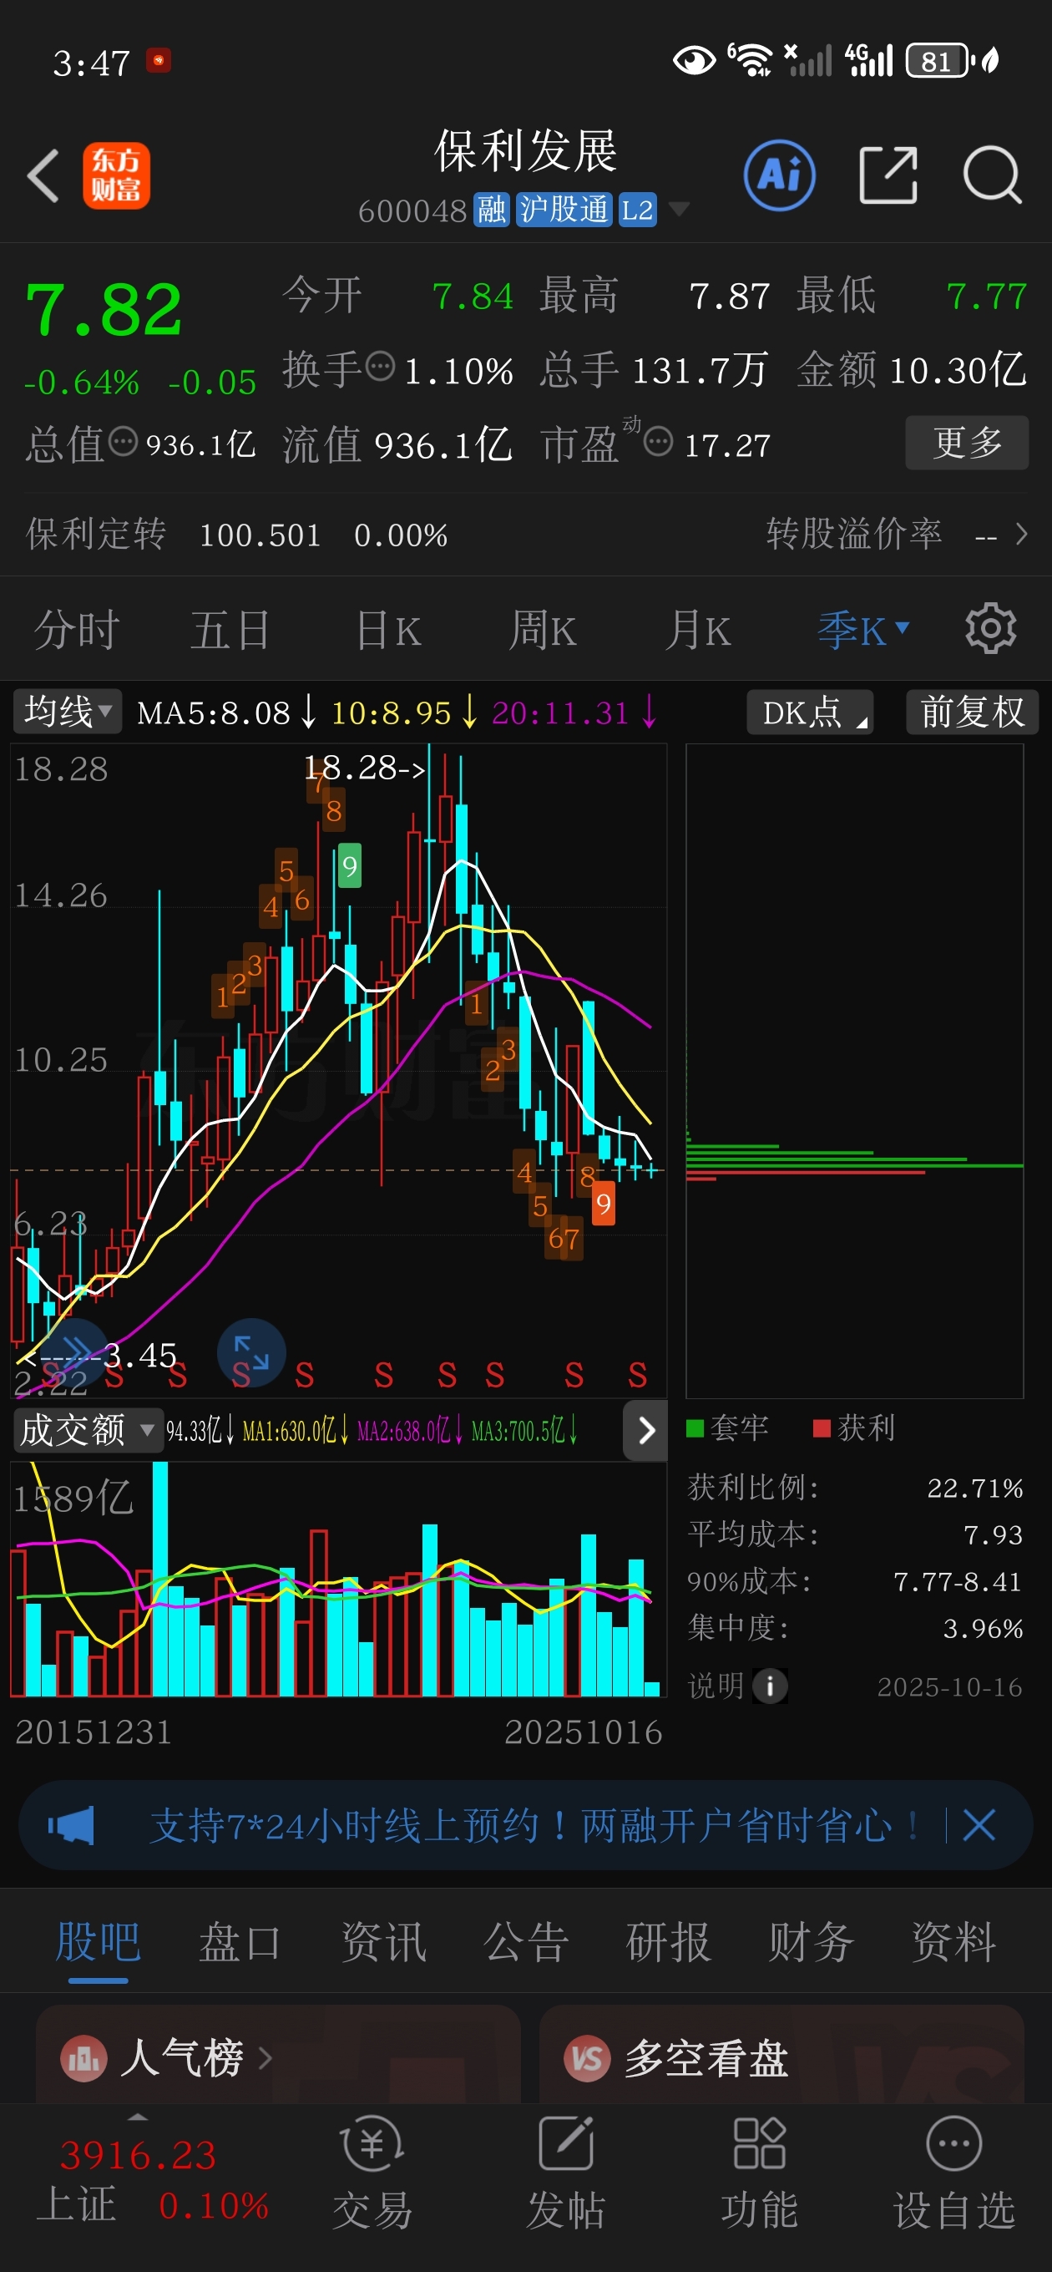This screenshot has width=1052, height=2272.
Task: Tap the 多空看盘 VS icon
Action: pyautogui.click(x=587, y=2057)
